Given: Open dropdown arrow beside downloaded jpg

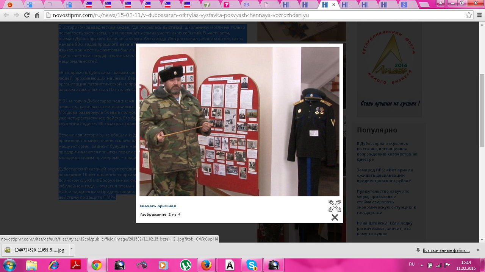Looking at the screenshot, I should 72,250.
